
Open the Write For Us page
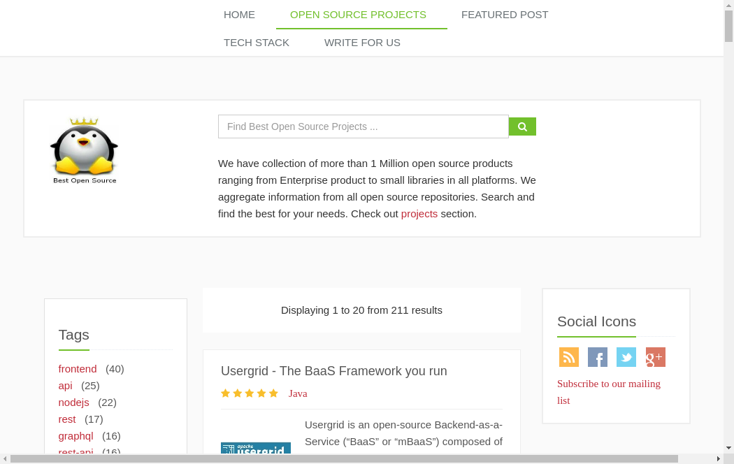(362, 43)
